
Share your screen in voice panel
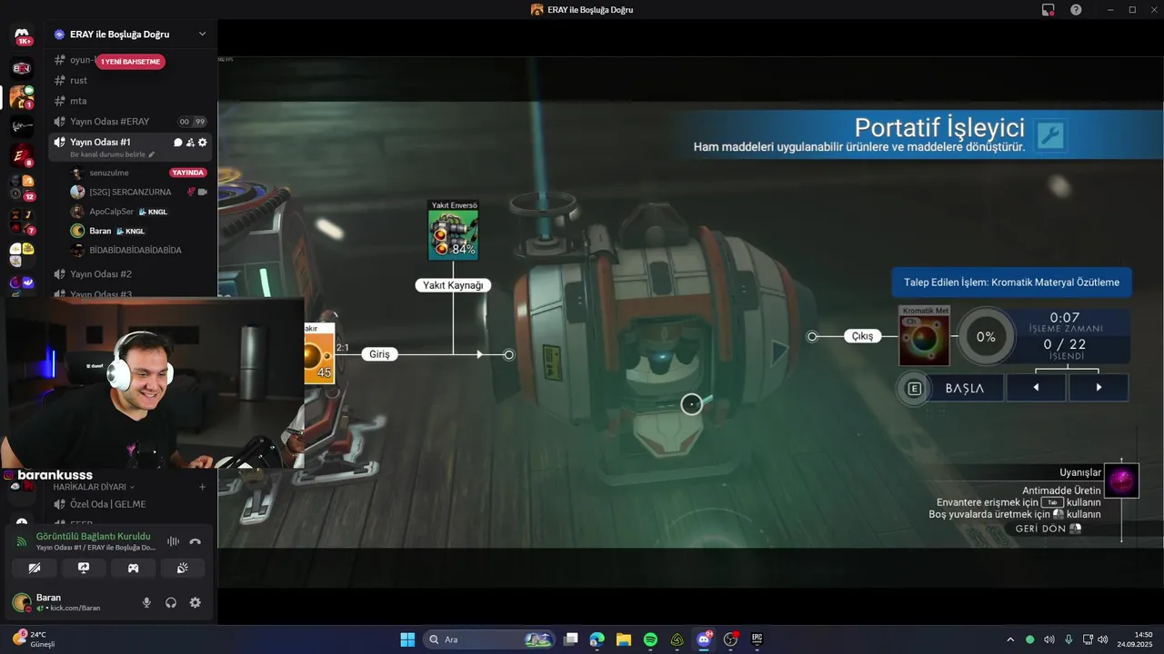(x=84, y=568)
